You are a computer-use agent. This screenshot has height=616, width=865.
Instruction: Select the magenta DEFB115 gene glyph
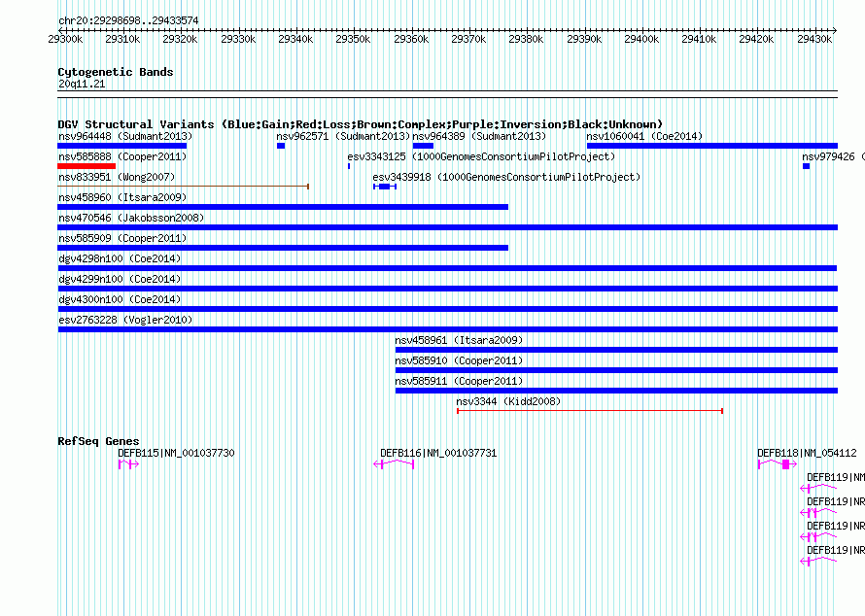coord(128,464)
